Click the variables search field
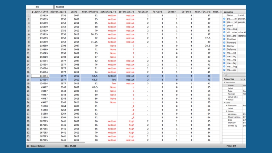 click(235, 75)
